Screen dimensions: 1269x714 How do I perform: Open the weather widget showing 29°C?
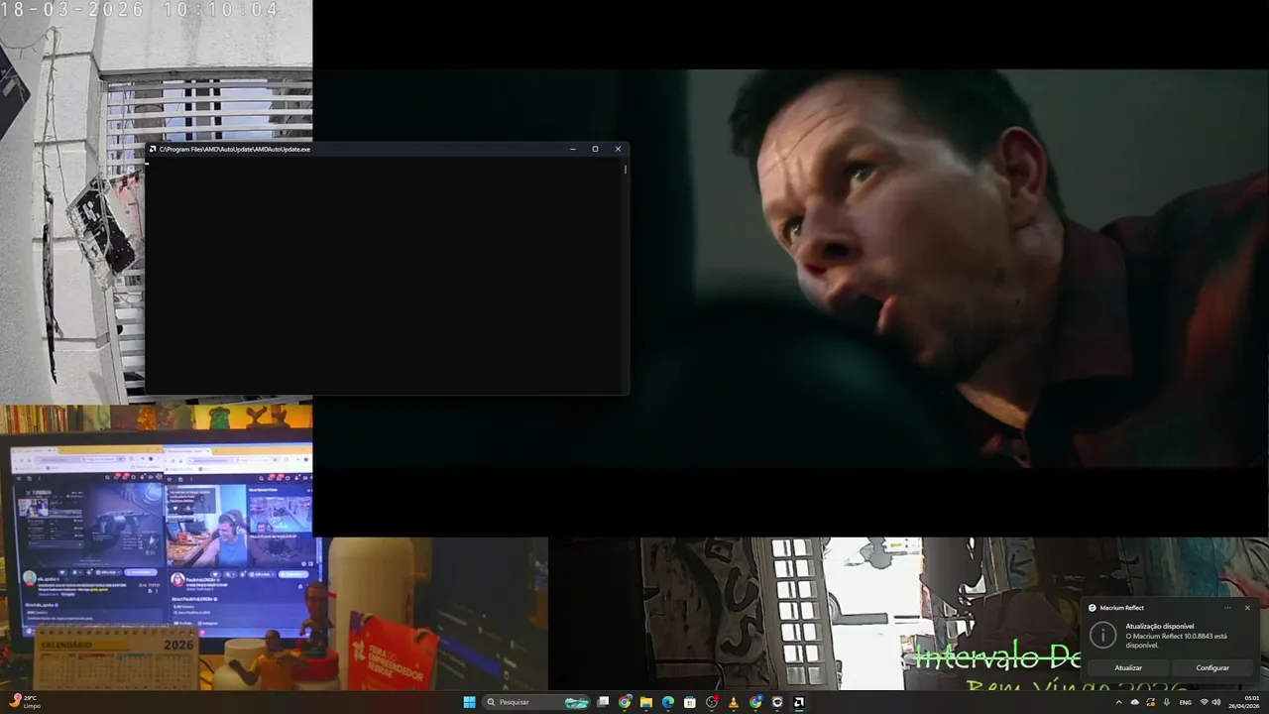pyautogui.click(x=26, y=702)
